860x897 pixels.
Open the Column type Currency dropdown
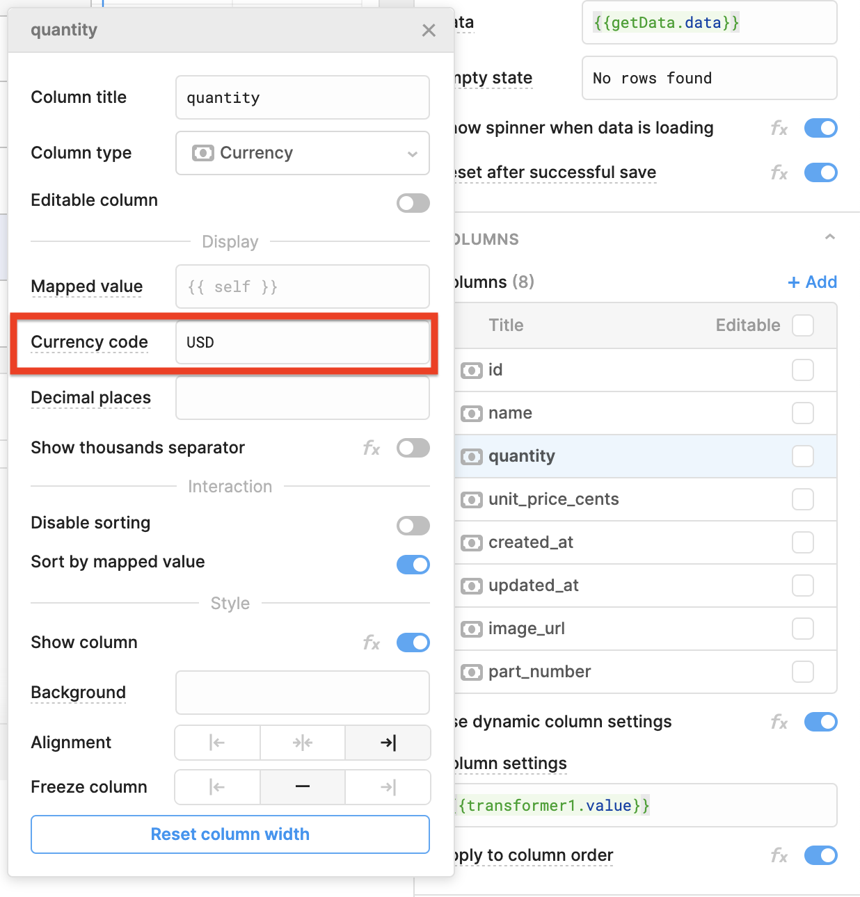click(x=303, y=153)
